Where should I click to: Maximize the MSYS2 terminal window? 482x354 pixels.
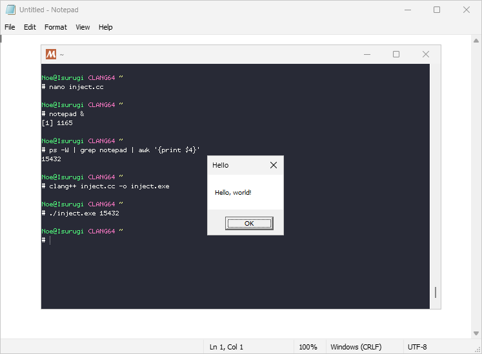click(x=396, y=54)
